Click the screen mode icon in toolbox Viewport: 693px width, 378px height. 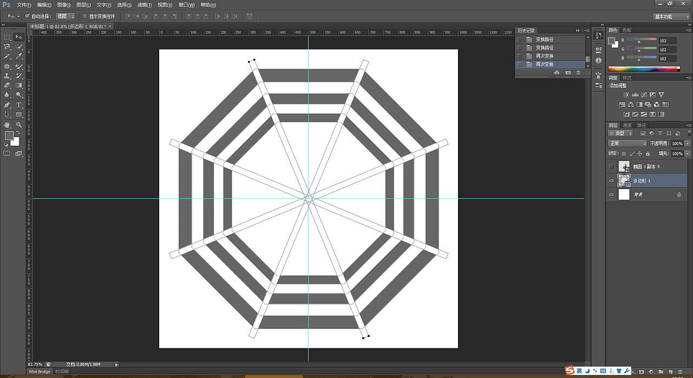point(19,154)
